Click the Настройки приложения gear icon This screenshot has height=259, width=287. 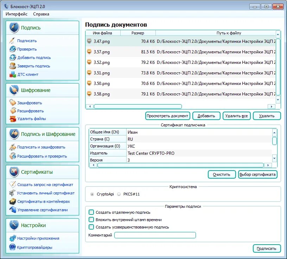[13, 238]
